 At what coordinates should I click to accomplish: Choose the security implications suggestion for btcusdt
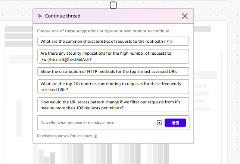(113, 56)
